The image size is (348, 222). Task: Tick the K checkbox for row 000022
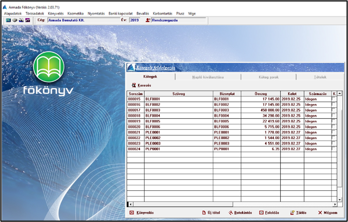333,138
